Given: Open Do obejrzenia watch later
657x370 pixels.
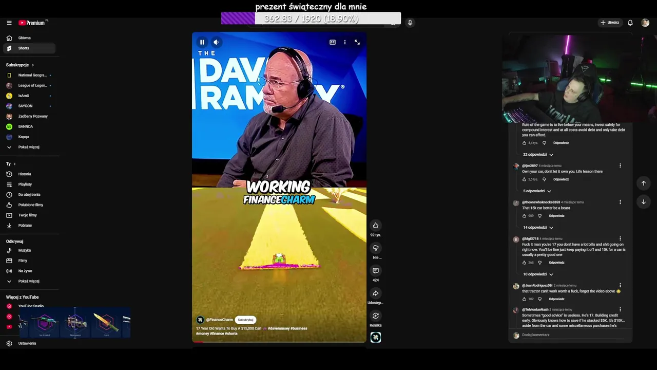Looking at the screenshot, I should pos(30,195).
